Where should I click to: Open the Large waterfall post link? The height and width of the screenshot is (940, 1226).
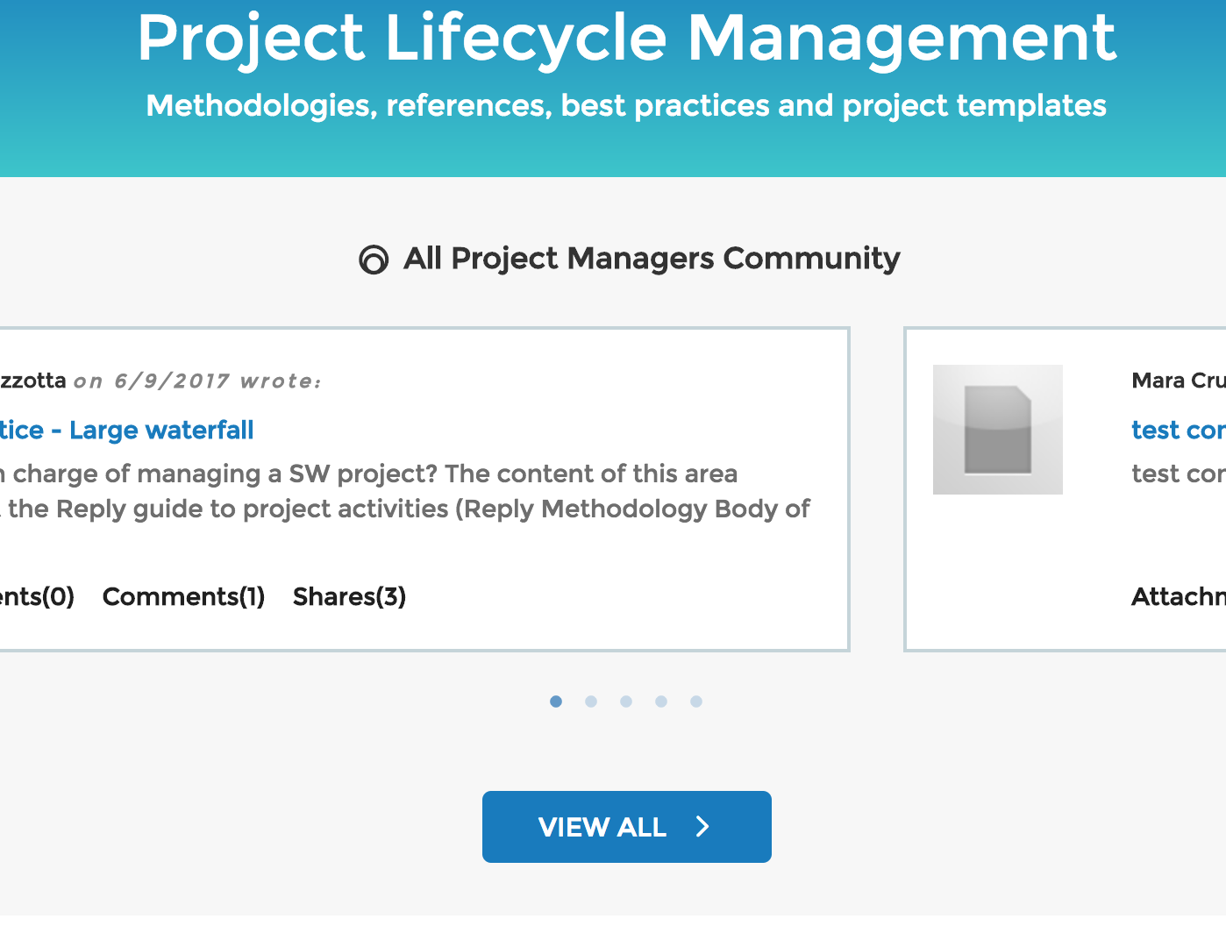click(126, 431)
